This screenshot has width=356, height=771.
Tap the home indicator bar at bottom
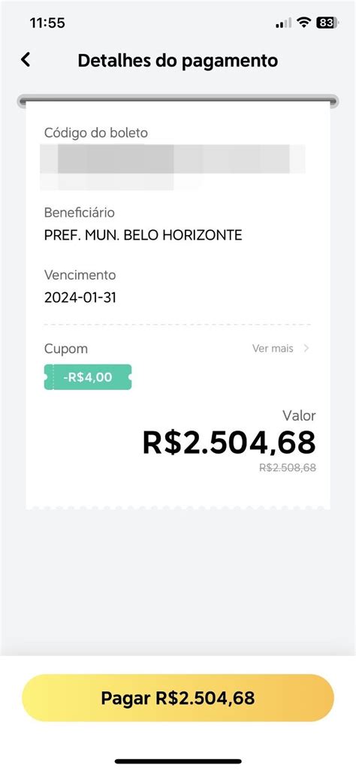click(x=178, y=762)
